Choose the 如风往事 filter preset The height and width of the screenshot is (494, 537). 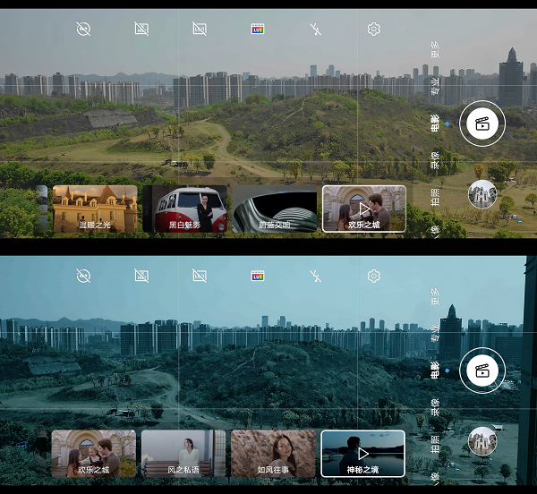click(273, 454)
